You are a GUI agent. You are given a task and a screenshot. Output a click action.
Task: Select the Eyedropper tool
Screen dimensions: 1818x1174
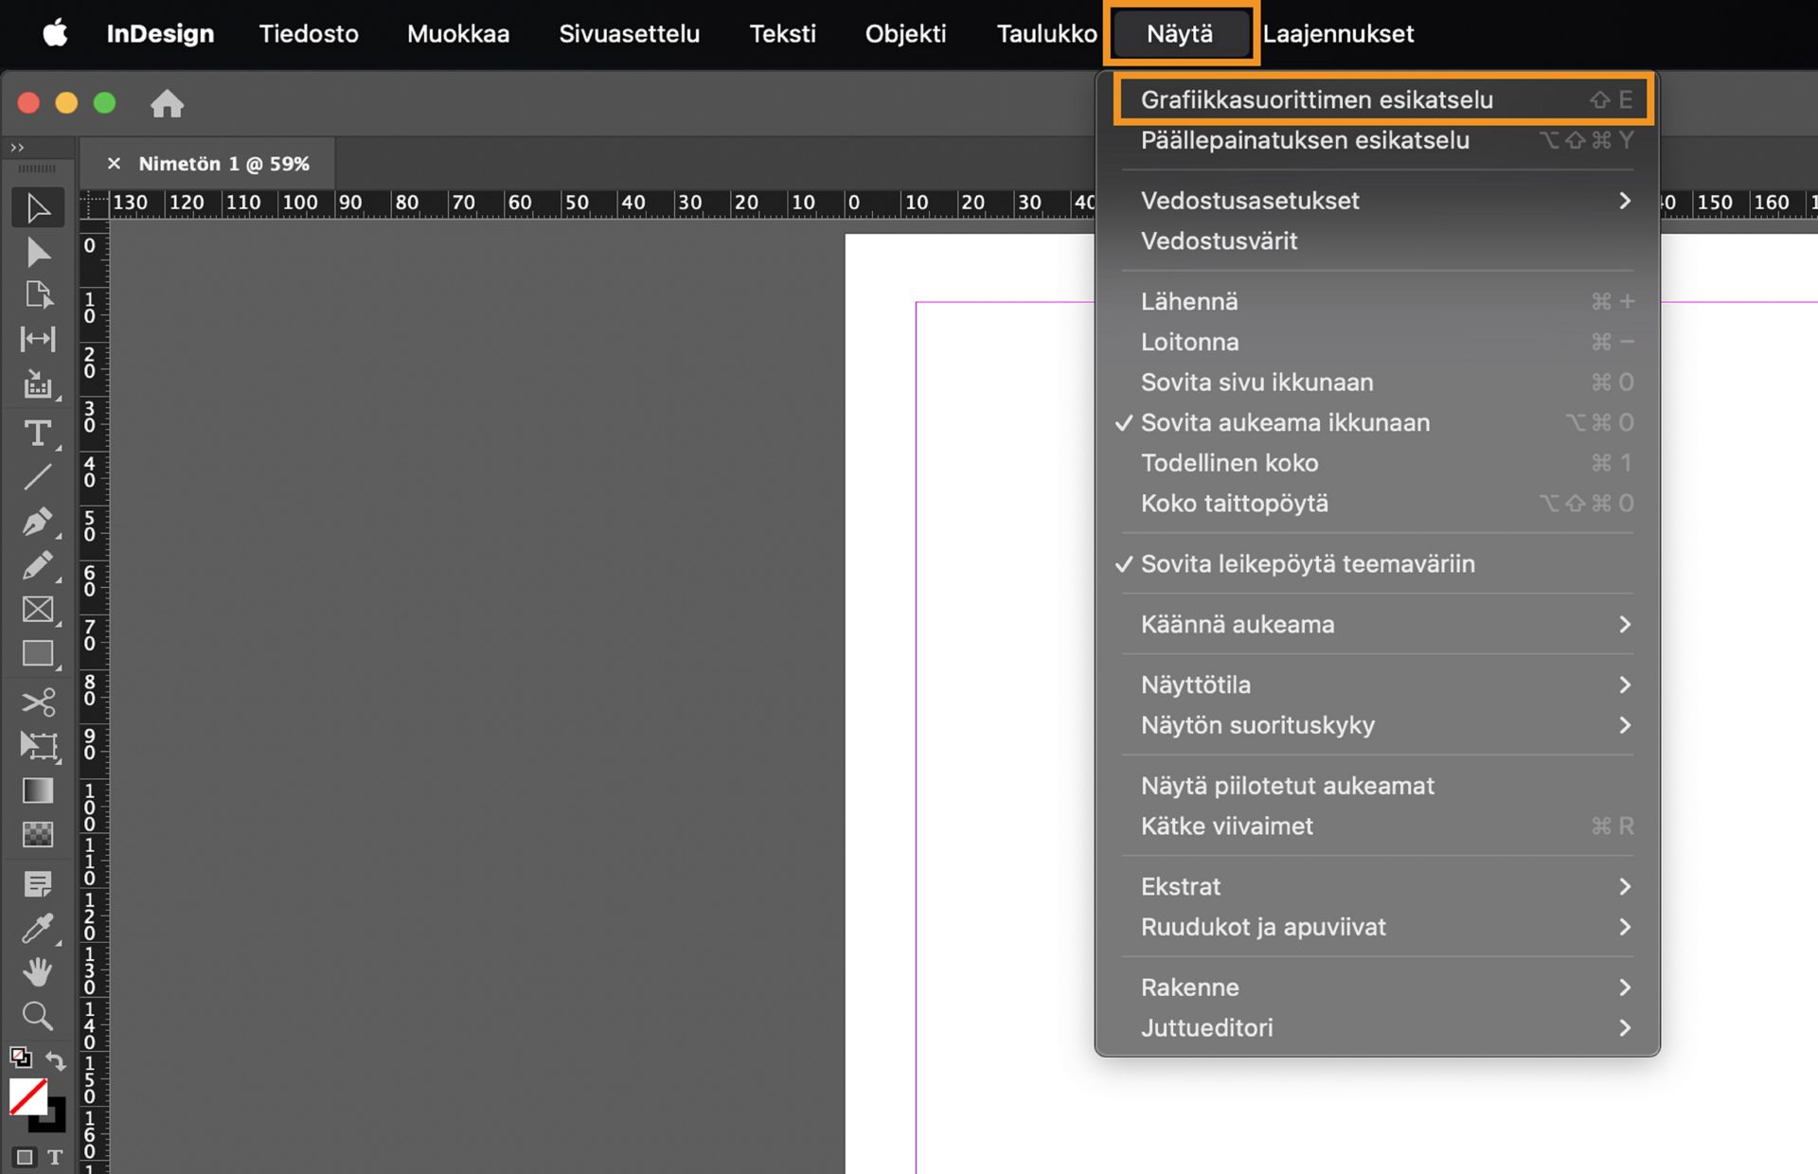tap(38, 928)
